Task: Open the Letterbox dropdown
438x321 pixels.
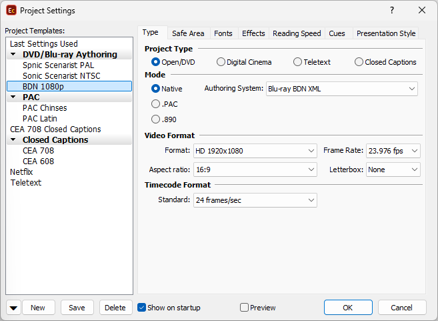Action: [x=393, y=170]
